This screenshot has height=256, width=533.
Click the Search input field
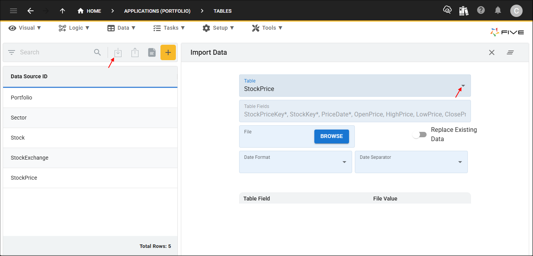[x=54, y=52]
